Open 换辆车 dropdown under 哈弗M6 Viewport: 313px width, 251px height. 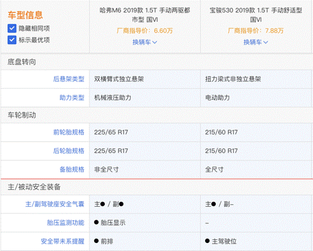pos(145,42)
